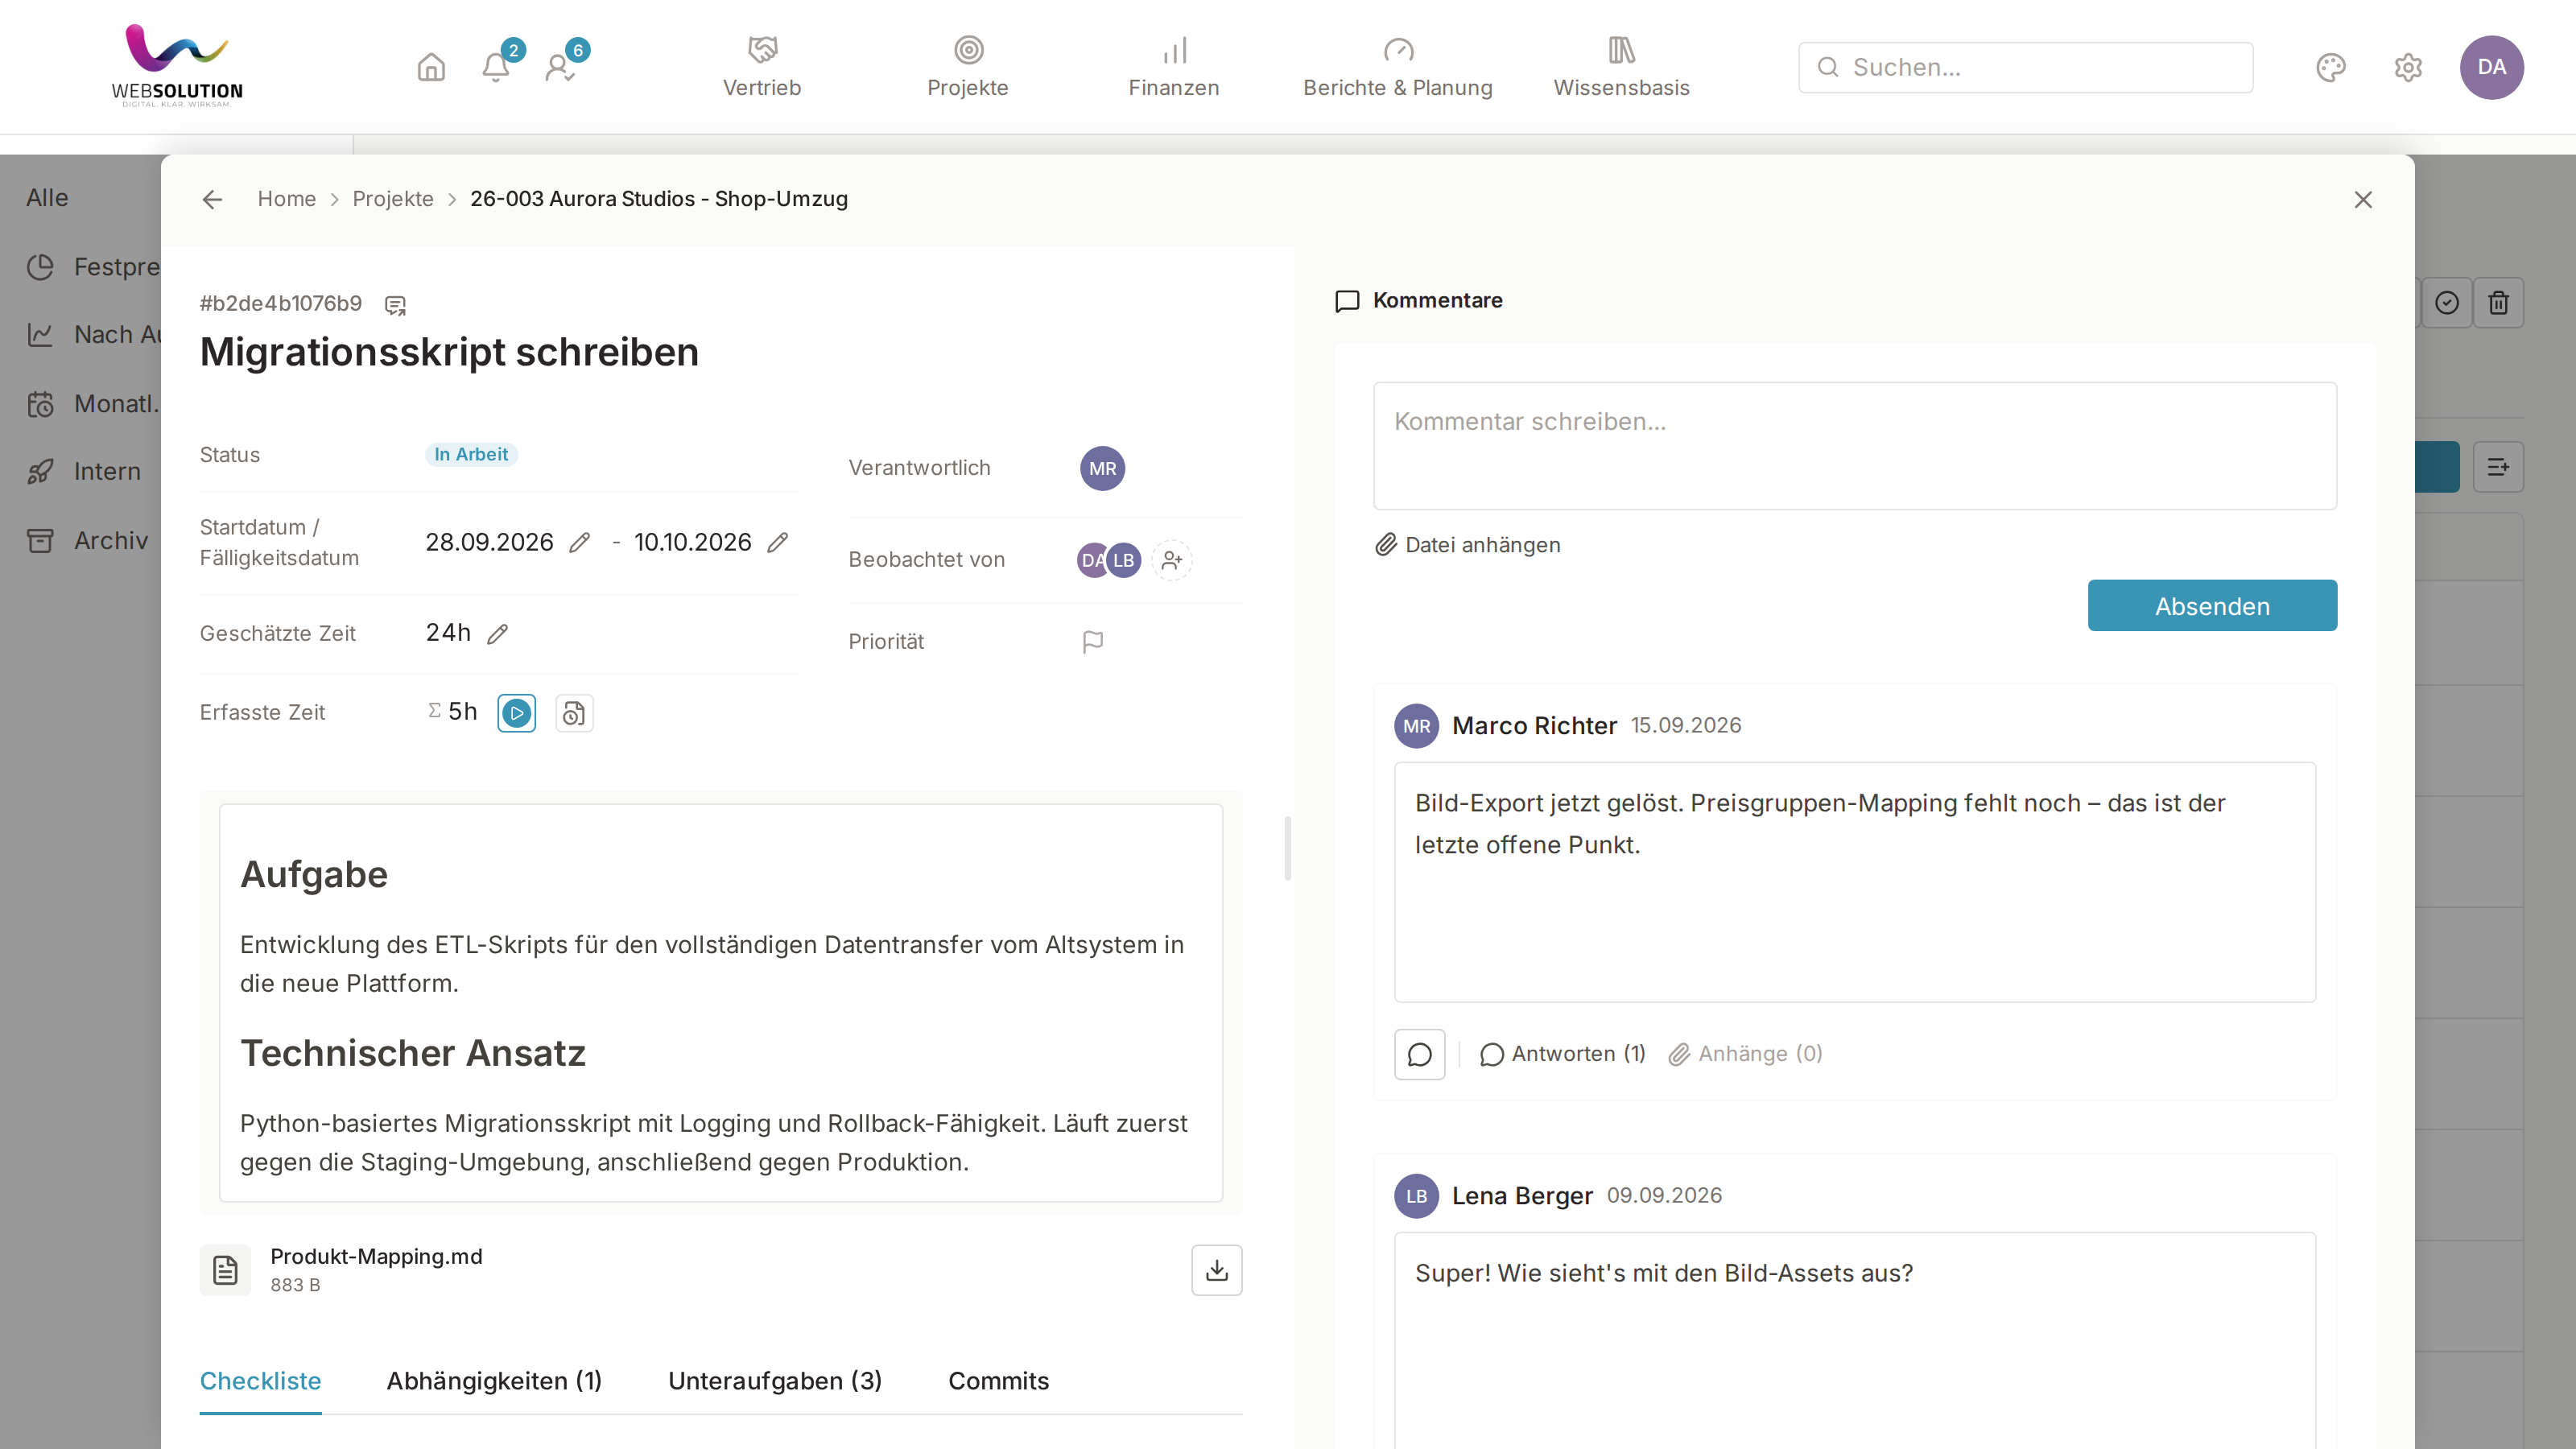
Task: Start the time tracking timer
Action: 516,713
